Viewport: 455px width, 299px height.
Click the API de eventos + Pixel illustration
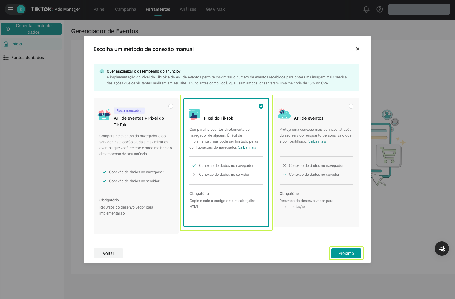[104, 115]
